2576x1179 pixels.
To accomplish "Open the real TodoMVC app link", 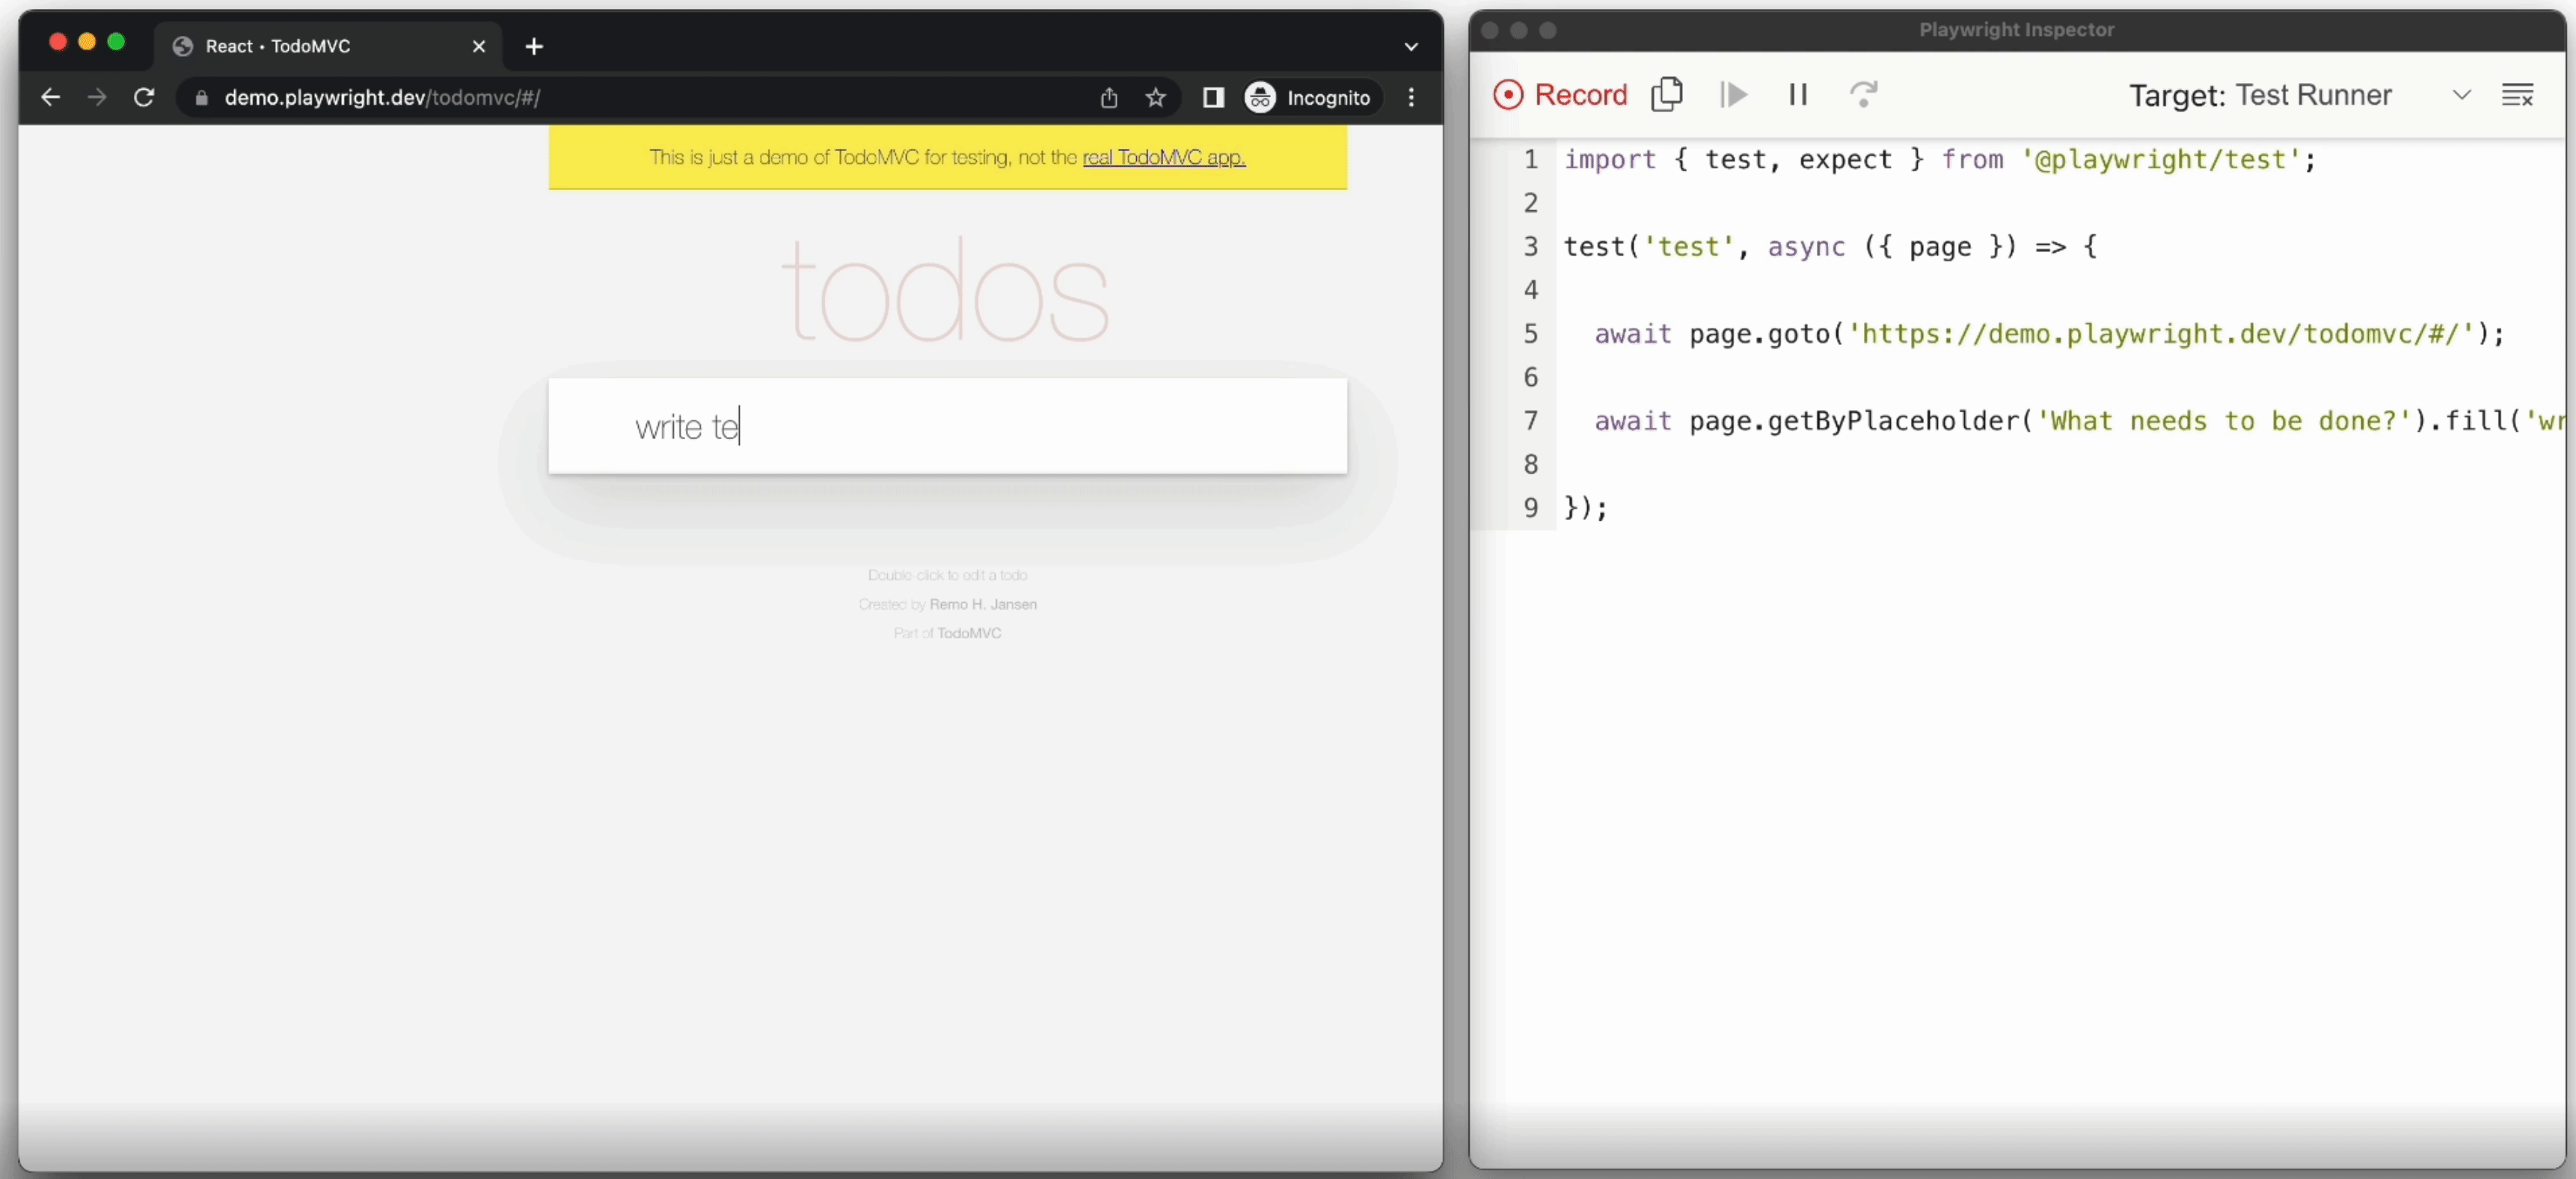I will coord(1163,157).
